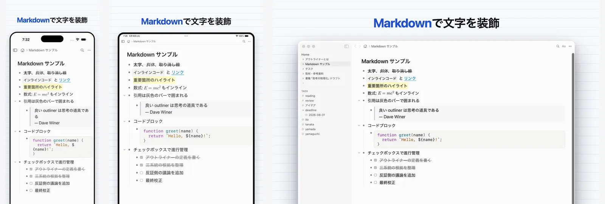This screenshot has height=204, width=605.
Task: Collapse the sidebar in the desktop window
Action: point(346,46)
